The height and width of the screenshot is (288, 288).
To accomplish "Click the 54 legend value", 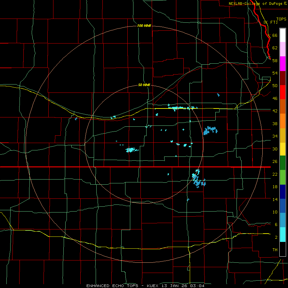I will coord(275,73).
